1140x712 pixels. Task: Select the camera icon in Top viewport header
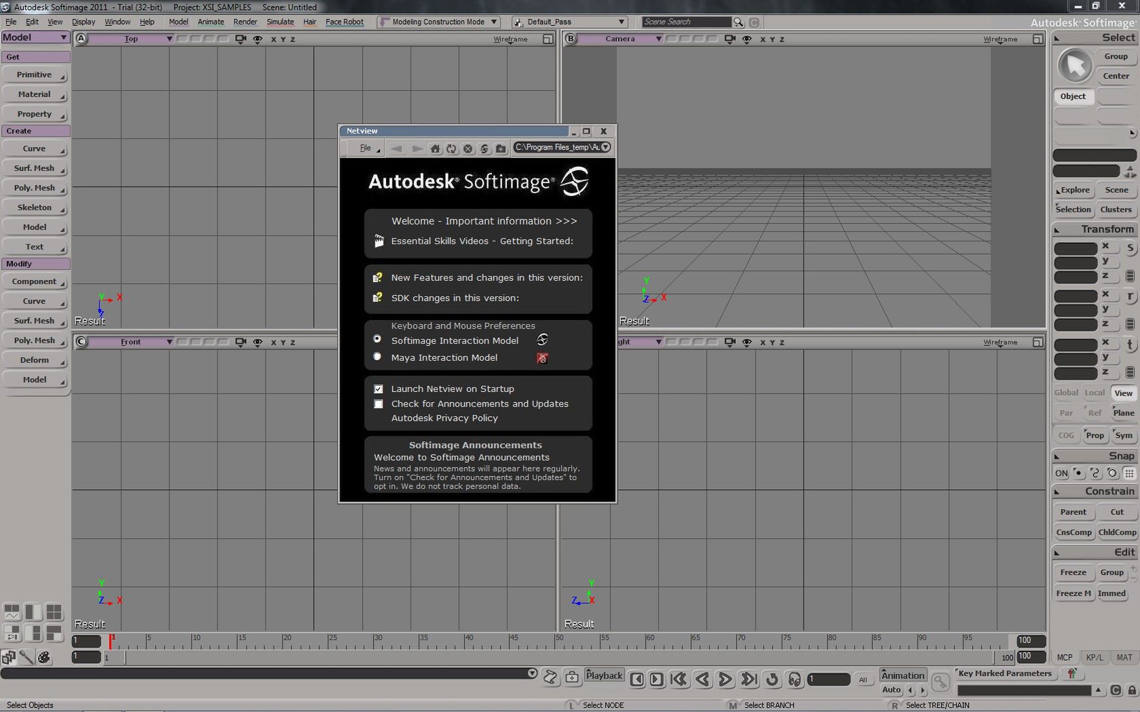click(x=240, y=39)
